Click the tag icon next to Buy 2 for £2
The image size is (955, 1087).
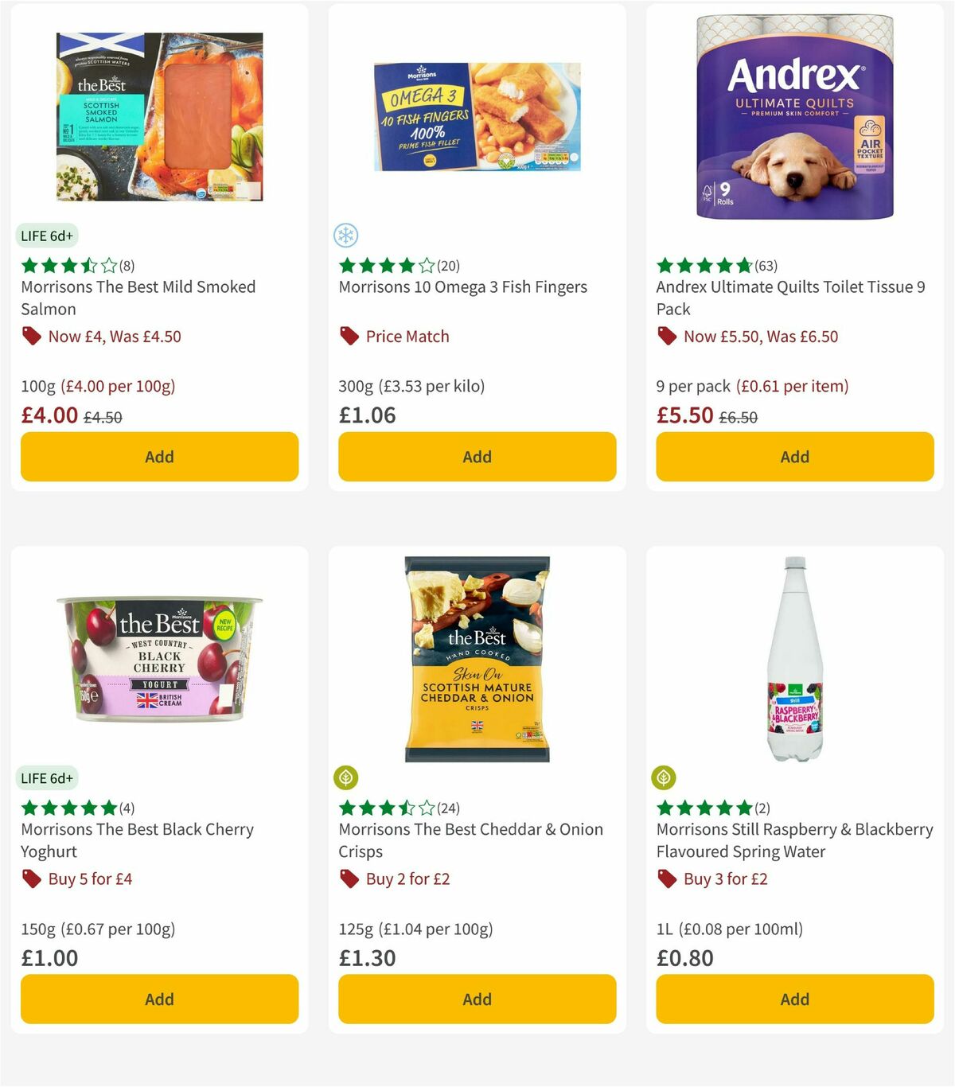click(x=348, y=879)
